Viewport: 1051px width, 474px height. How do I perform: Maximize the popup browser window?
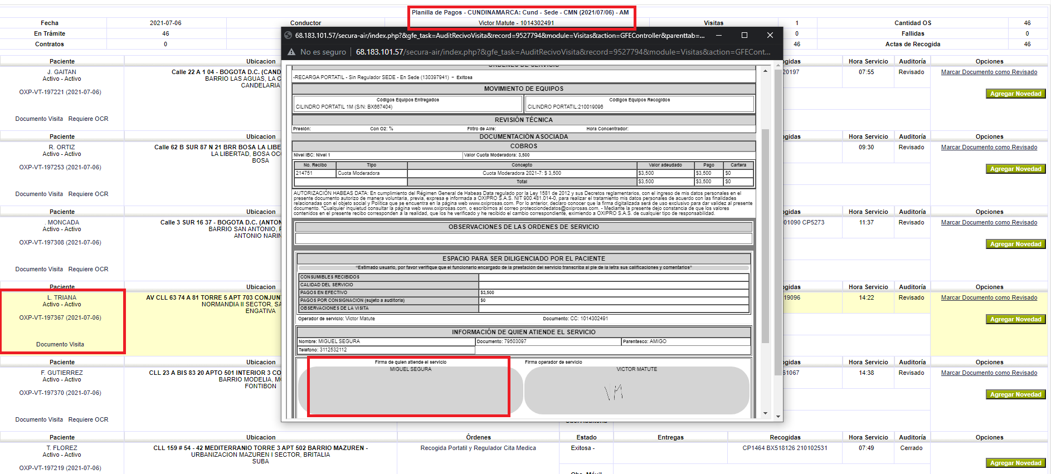pyautogui.click(x=744, y=35)
